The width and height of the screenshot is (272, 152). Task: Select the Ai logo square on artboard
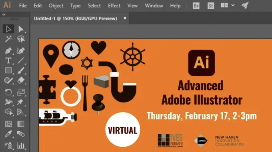pyautogui.click(x=201, y=63)
